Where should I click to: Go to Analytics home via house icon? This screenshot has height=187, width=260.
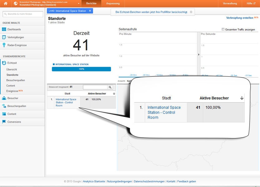tap(6, 3)
